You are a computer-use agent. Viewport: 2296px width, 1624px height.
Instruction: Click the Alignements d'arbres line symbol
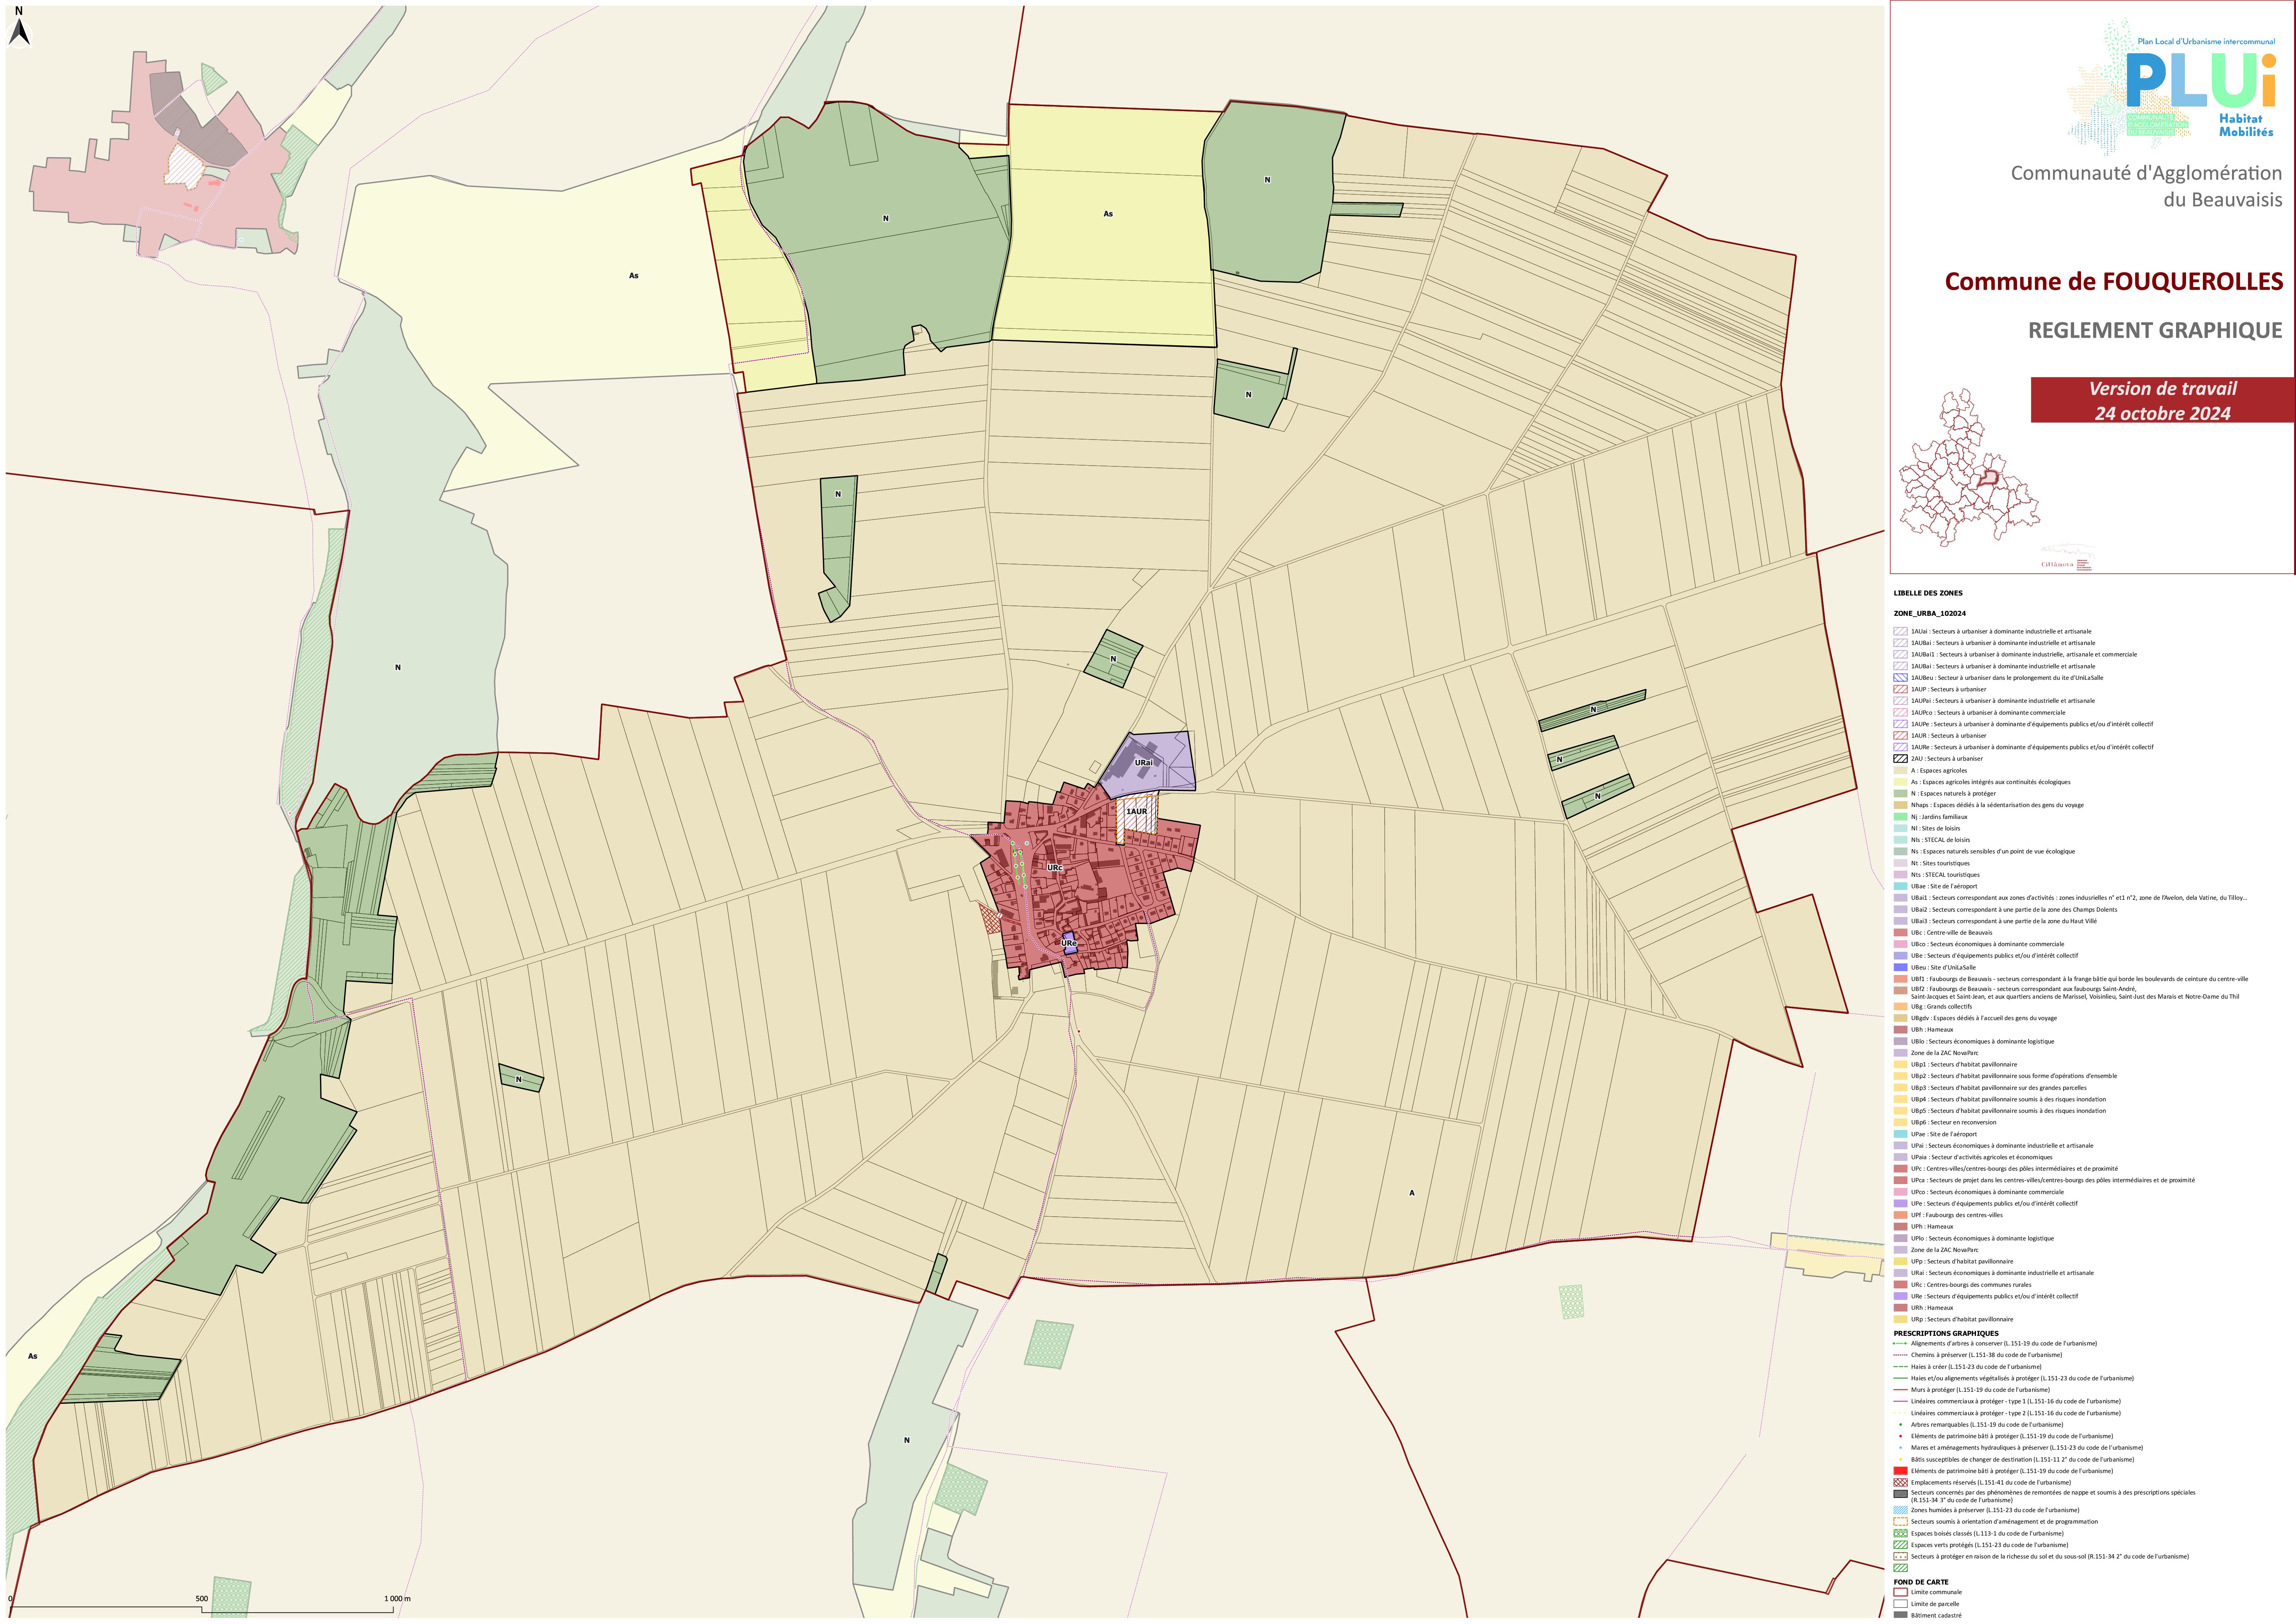pyautogui.click(x=1900, y=1344)
